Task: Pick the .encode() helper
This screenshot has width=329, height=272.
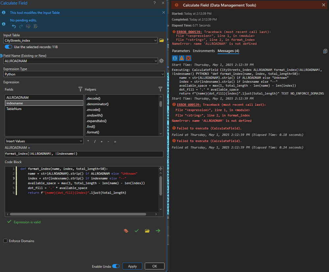Action: click(x=94, y=110)
